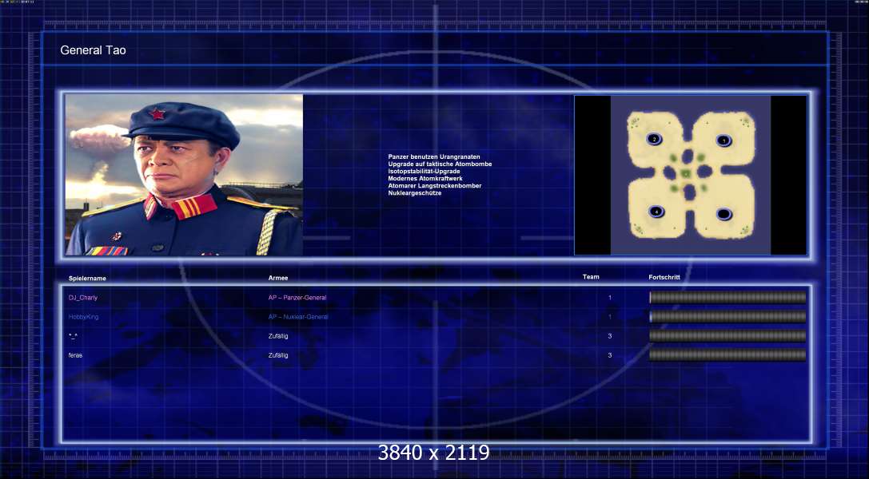Click start position 2 marker on map

[x=654, y=139]
